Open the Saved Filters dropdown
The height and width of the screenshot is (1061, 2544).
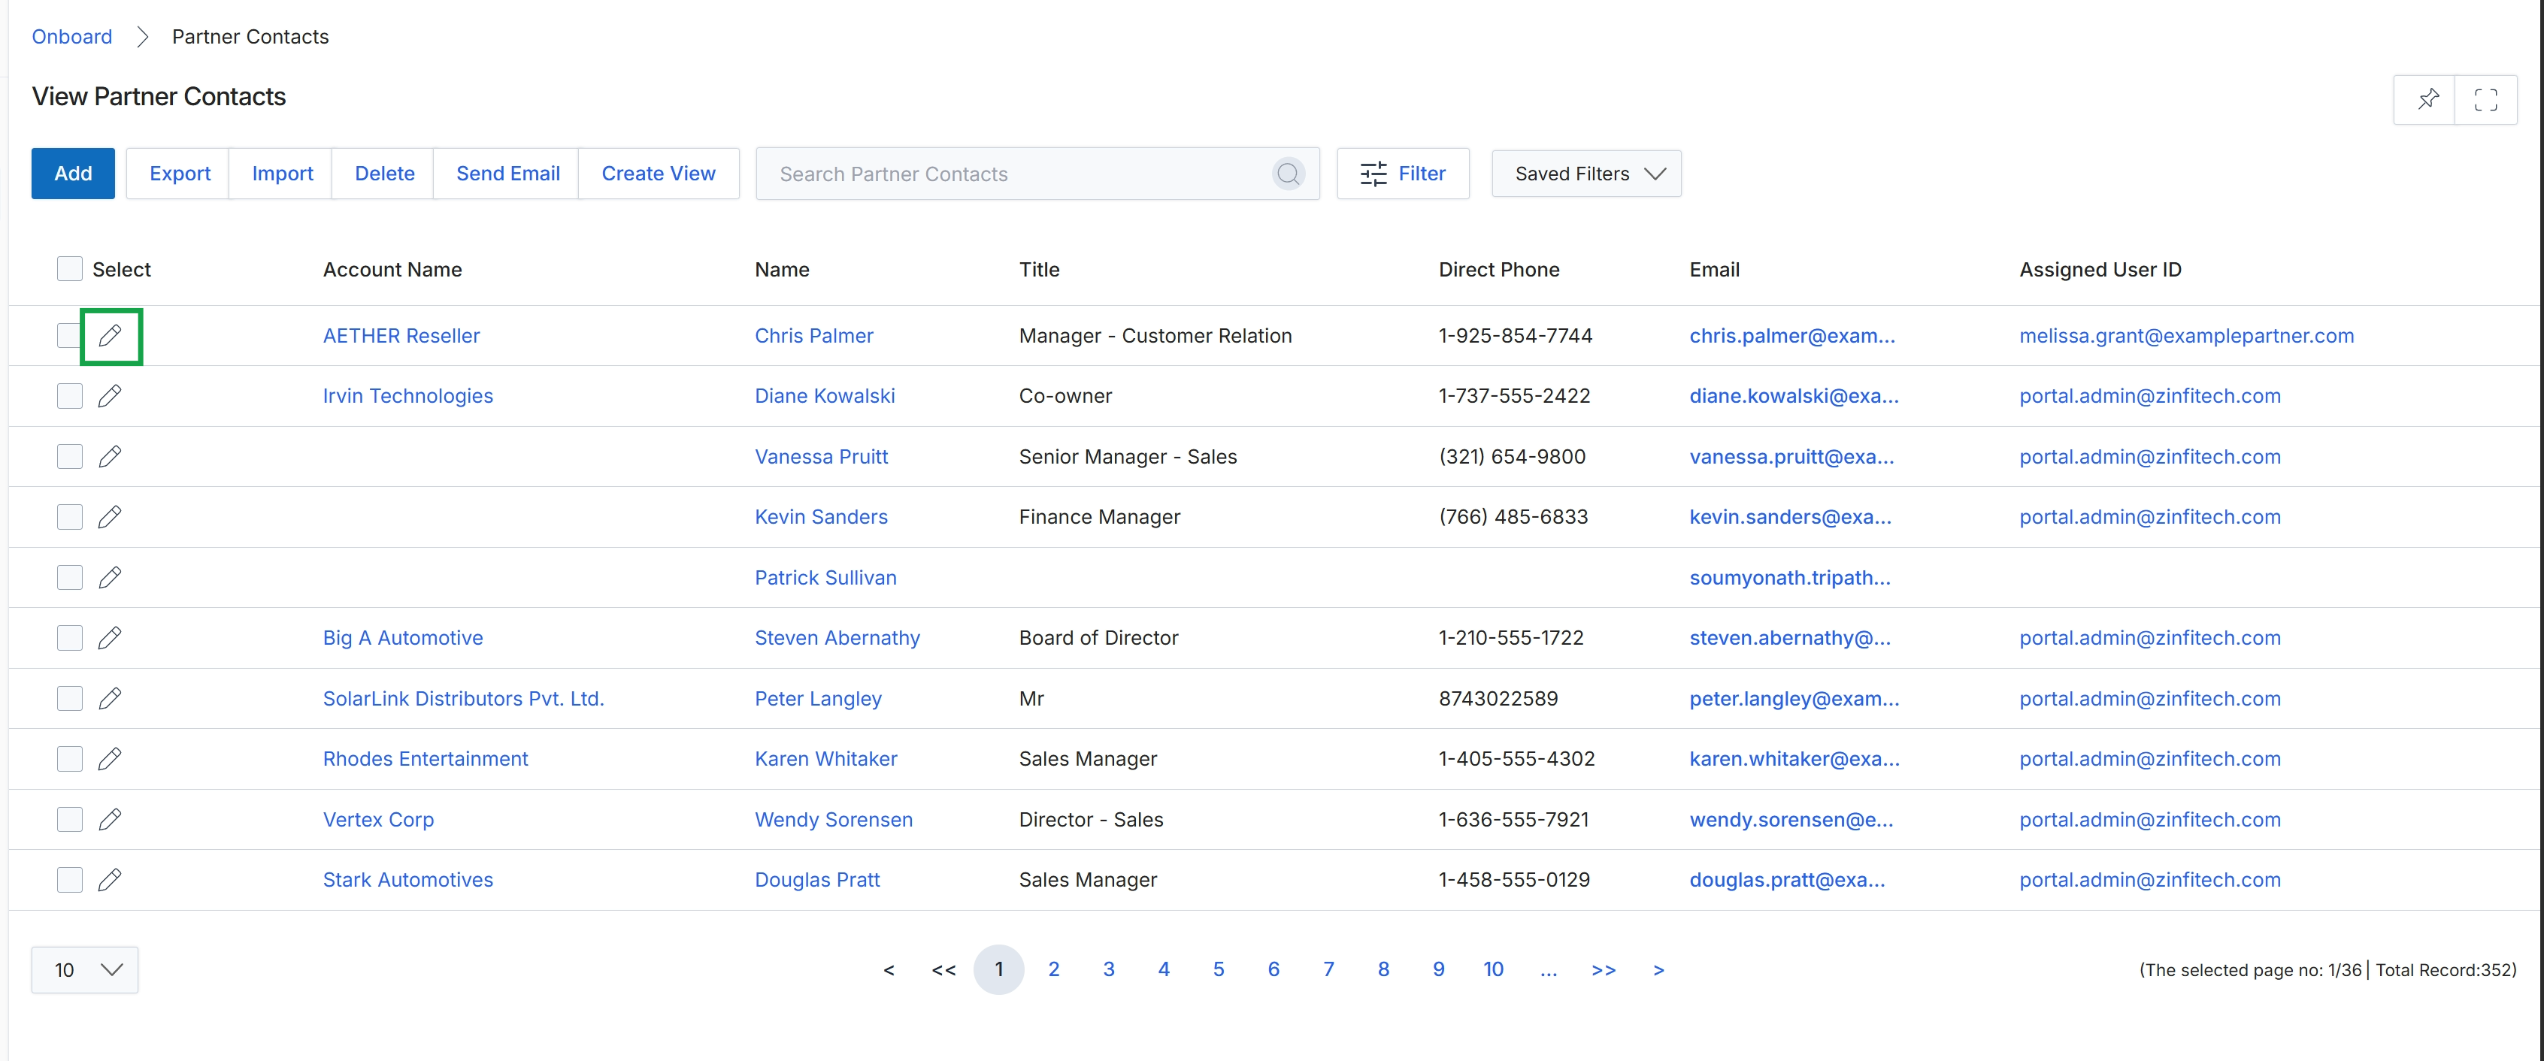pyautogui.click(x=1586, y=174)
